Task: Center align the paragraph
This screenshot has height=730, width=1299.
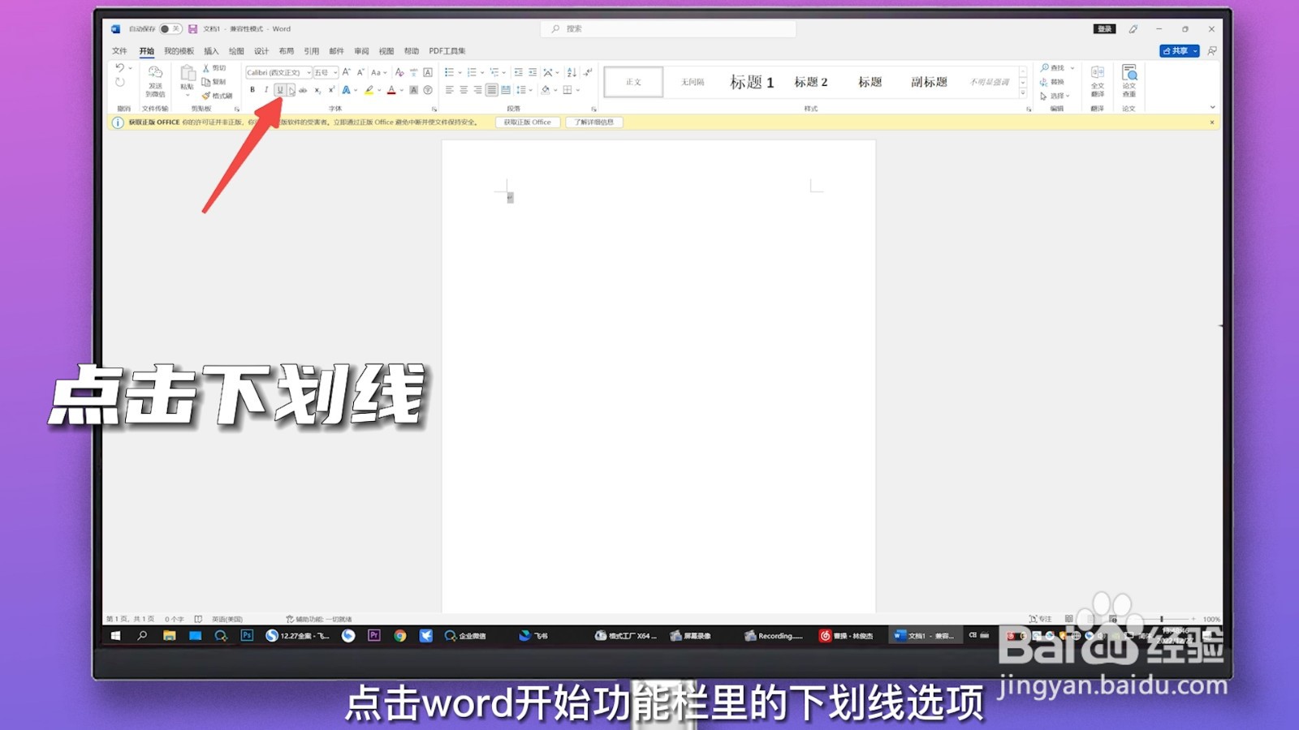Action: [464, 90]
